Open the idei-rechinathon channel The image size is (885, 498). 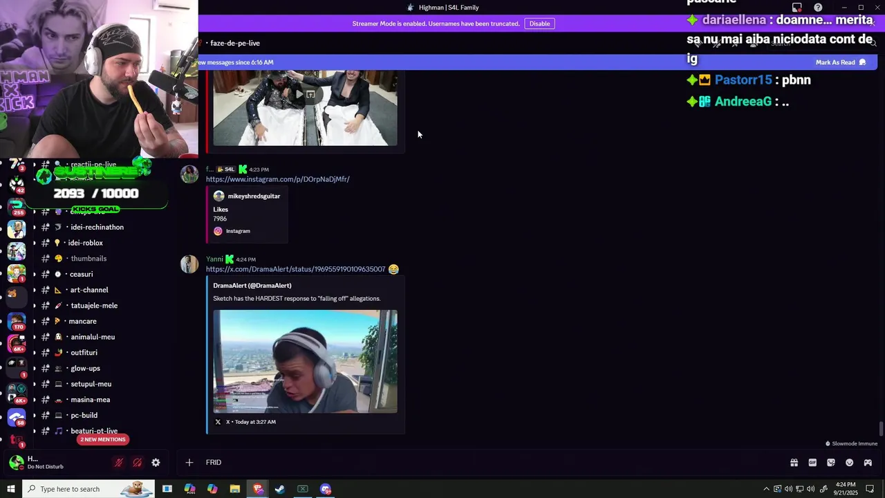[x=97, y=228]
